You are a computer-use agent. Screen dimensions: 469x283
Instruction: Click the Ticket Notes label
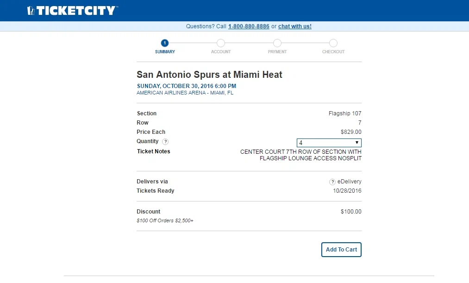[x=153, y=151]
